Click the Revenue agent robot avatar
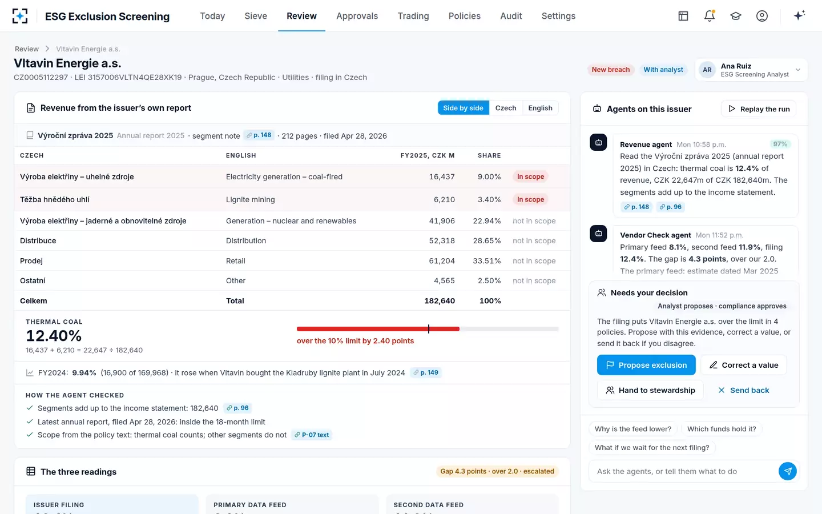This screenshot has height=514, width=822. coord(598,143)
